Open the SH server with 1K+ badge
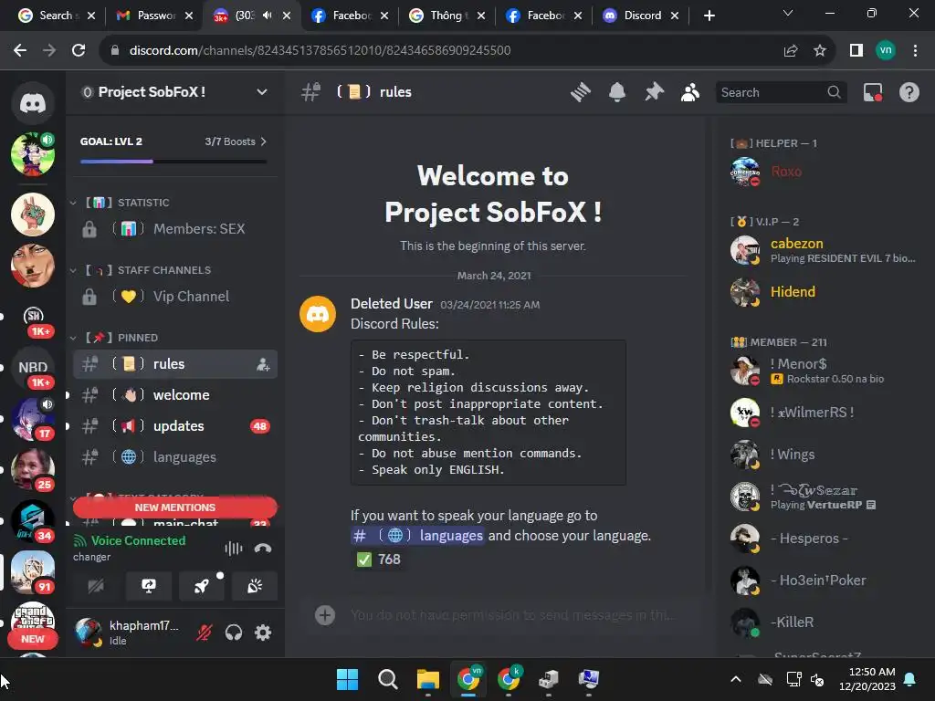 click(33, 317)
